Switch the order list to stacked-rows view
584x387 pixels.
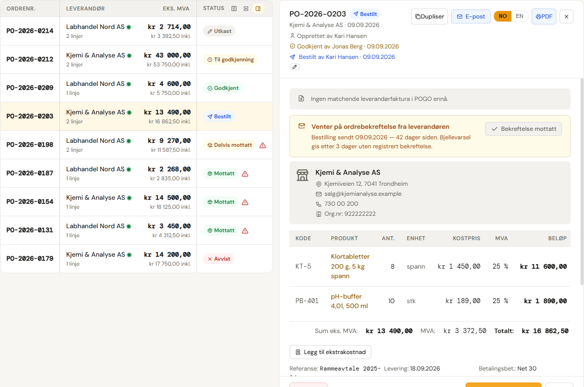tap(246, 8)
